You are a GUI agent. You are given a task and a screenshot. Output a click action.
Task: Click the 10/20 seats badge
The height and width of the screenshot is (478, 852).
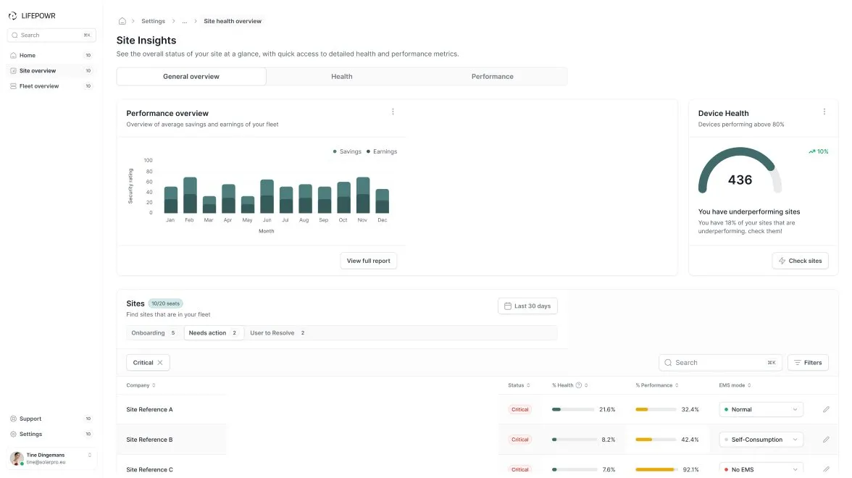[166, 303]
